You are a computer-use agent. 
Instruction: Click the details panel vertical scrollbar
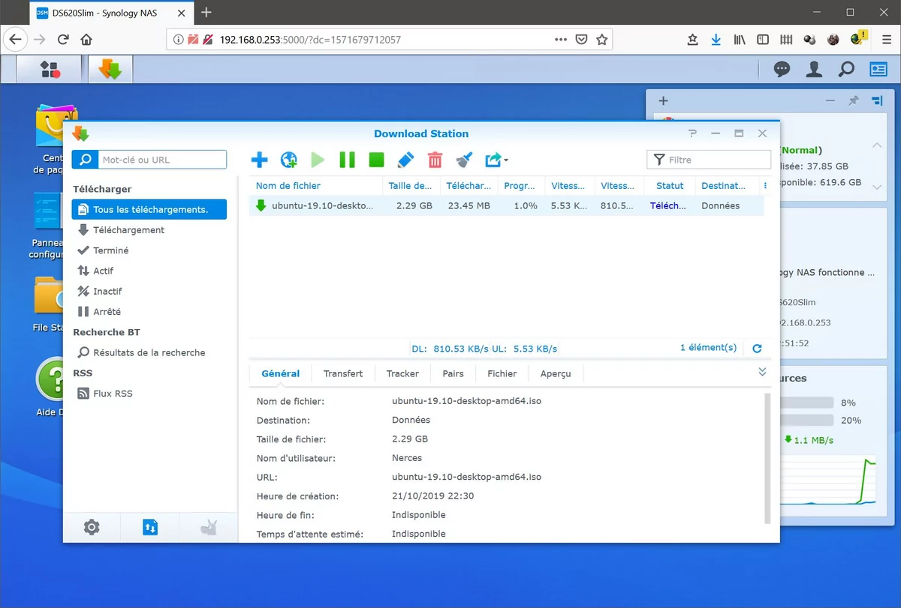click(767, 457)
